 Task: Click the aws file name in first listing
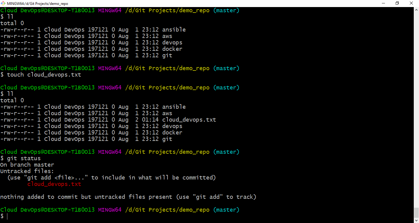pyautogui.click(x=167, y=36)
